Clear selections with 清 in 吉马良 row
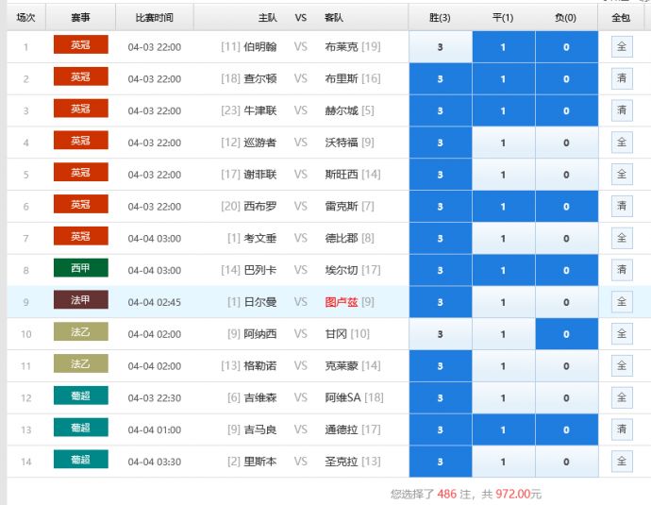 (622, 429)
